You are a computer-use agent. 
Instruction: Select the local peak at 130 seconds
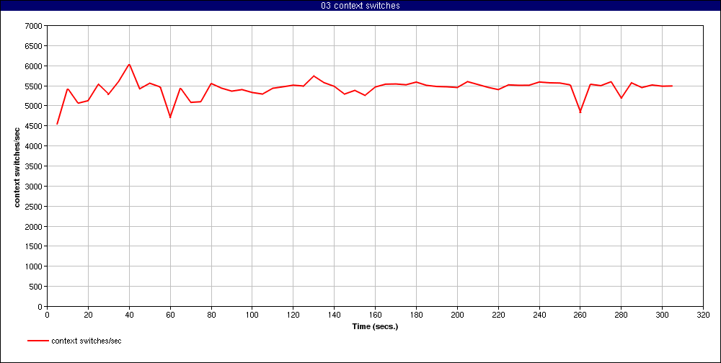314,76
